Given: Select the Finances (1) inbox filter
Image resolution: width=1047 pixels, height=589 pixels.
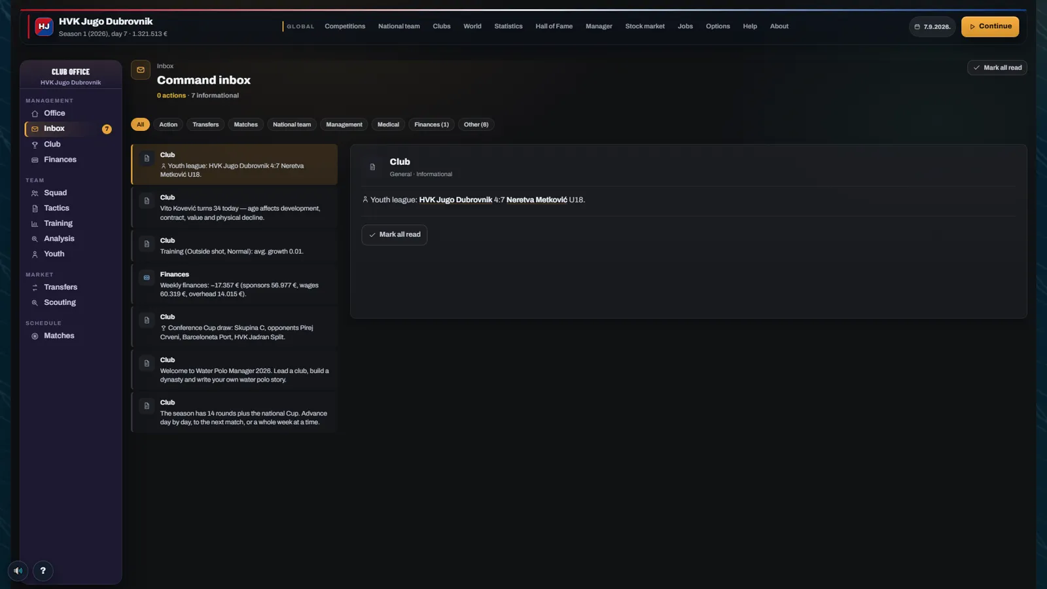Looking at the screenshot, I should click(x=431, y=124).
